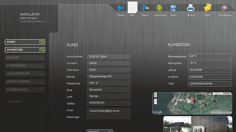Screen dimensions: 236x132
Task: Click the Land field Sverige
Action: point(109,96)
